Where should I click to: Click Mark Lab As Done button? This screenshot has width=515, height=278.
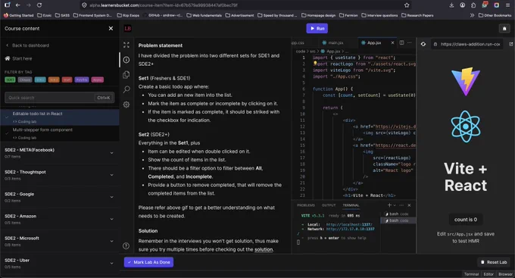(148, 262)
